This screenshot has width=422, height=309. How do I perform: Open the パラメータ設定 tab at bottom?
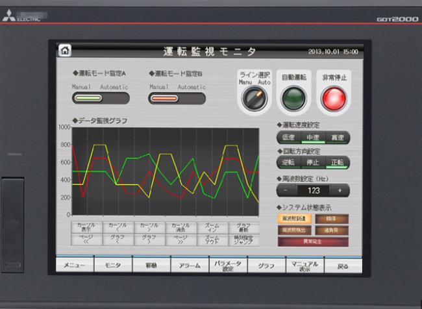point(228,264)
